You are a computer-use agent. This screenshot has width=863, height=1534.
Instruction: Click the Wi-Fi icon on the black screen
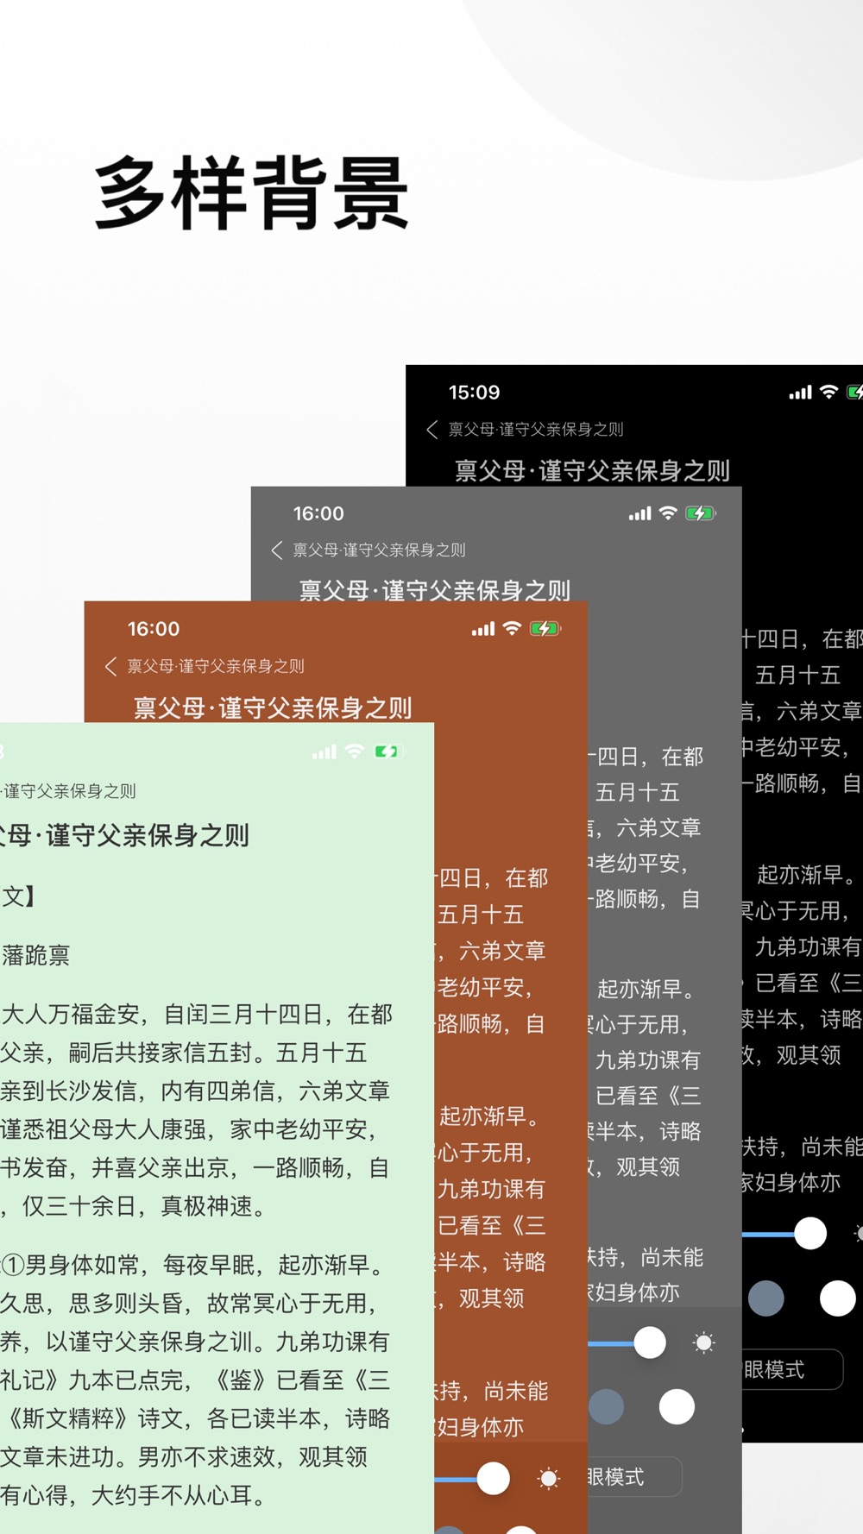(x=828, y=392)
